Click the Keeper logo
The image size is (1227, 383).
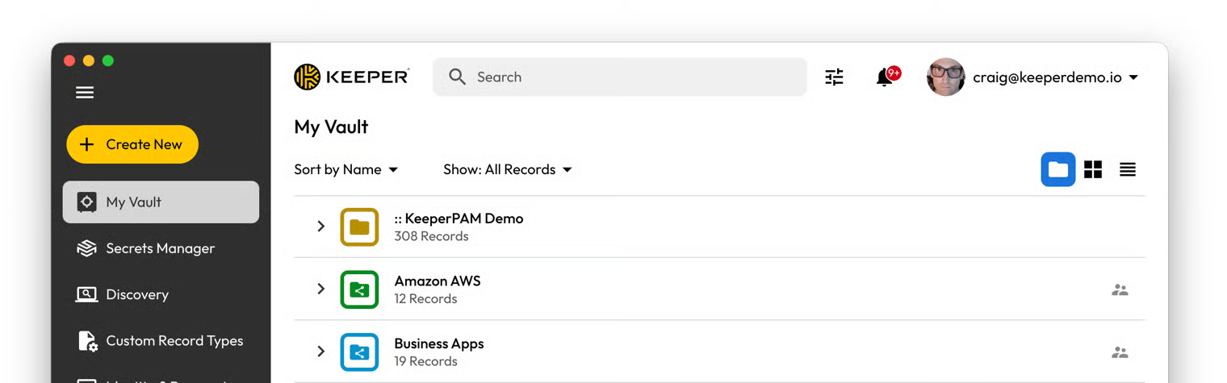pos(351,77)
